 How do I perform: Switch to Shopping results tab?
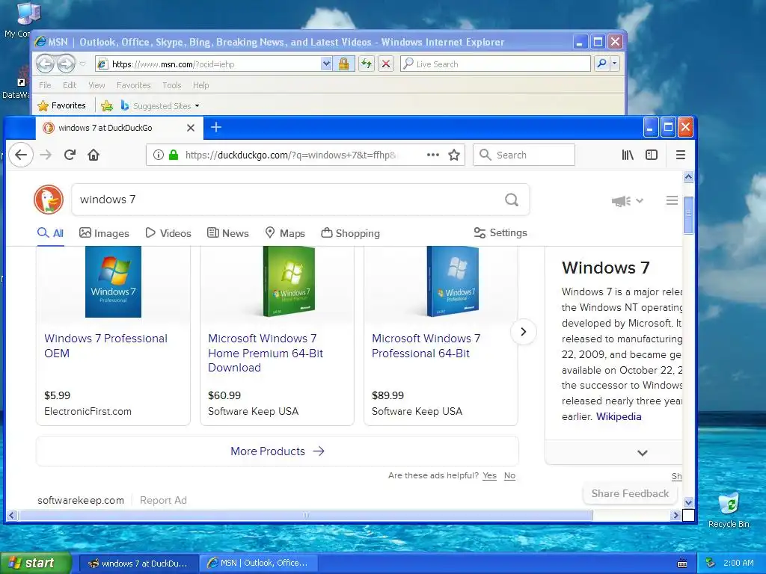[x=350, y=233]
